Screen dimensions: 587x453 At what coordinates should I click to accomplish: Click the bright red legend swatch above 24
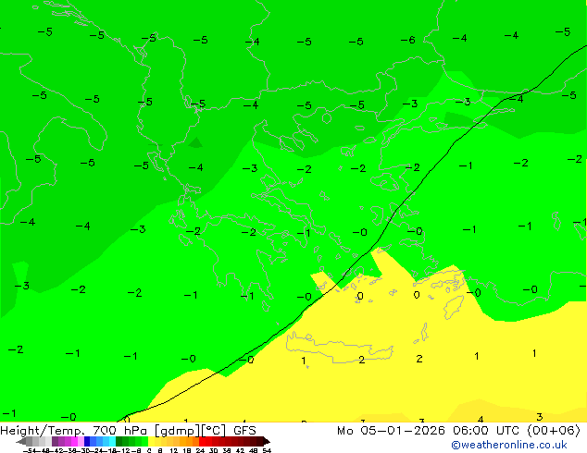202,441
